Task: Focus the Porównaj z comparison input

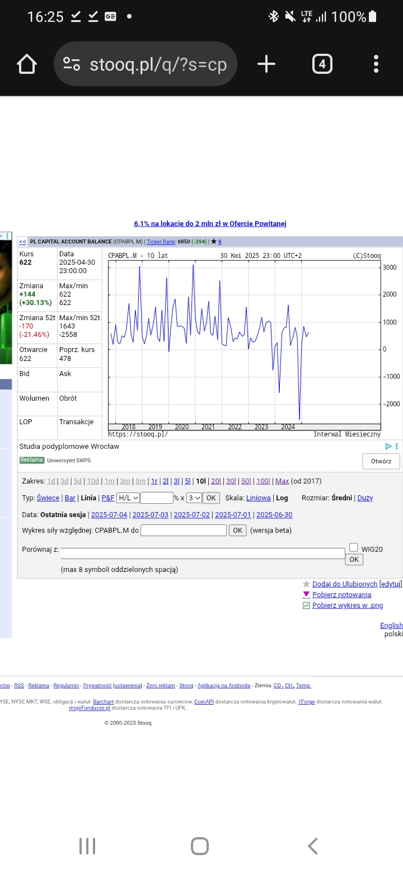Action: pyautogui.click(x=203, y=553)
